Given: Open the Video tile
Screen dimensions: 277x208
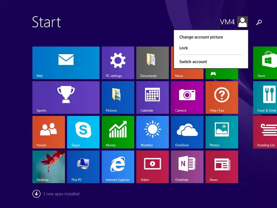Looking at the screenshot, I should point(153,167).
